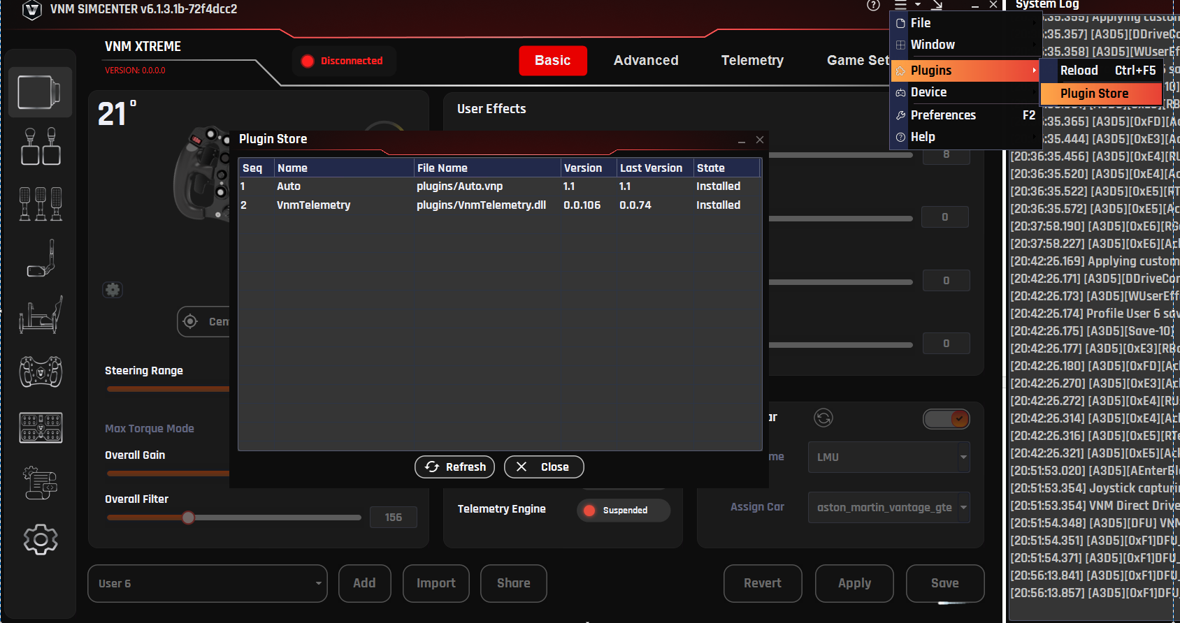
Task: Click the Window grid icon in menu
Action: [x=900, y=45]
